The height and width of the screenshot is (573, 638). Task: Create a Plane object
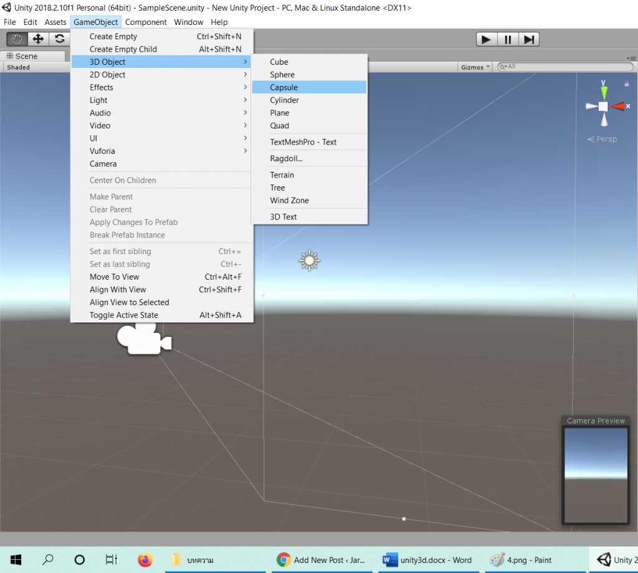[309, 113]
